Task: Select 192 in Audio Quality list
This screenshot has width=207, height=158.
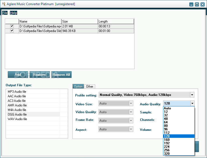Action: point(179,143)
